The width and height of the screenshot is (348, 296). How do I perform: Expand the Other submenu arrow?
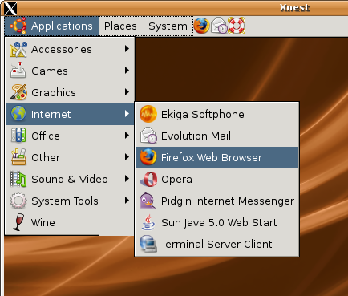pos(127,157)
